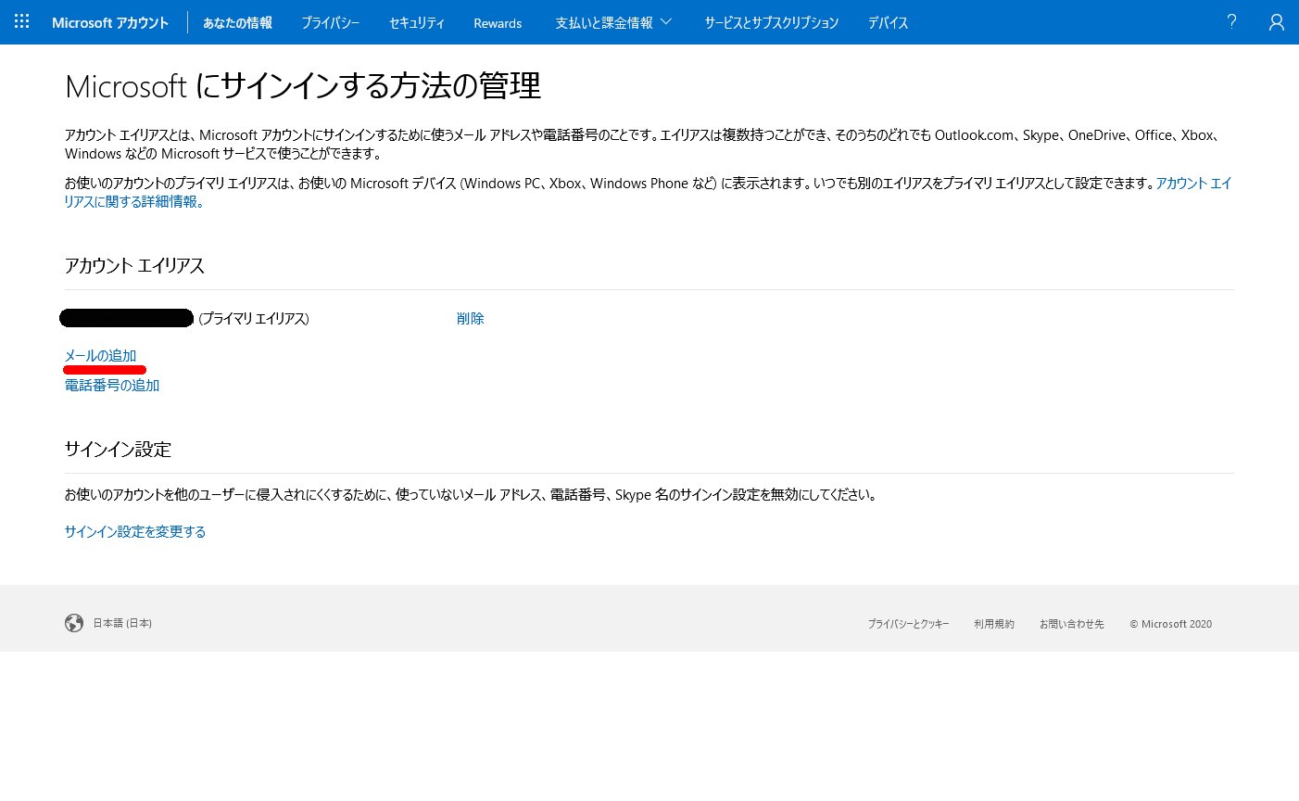Go to the プライバシー tab
This screenshot has height=801, width=1299.
pyautogui.click(x=330, y=23)
